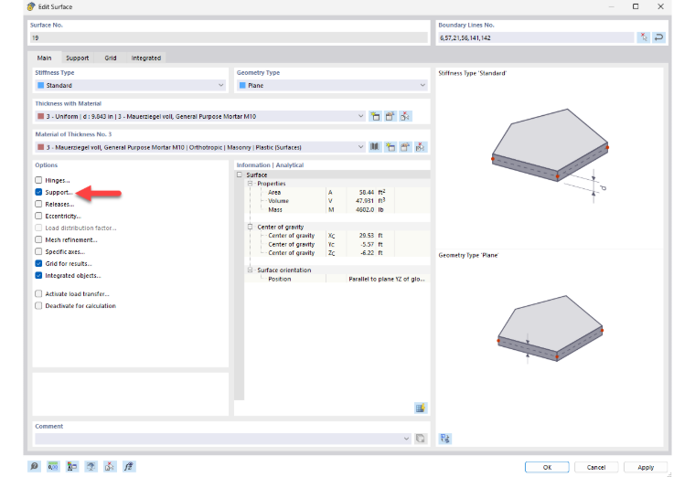Open Thickness with Material dropdown
The width and height of the screenshot is (695, 477).
(x=200, y=116)
